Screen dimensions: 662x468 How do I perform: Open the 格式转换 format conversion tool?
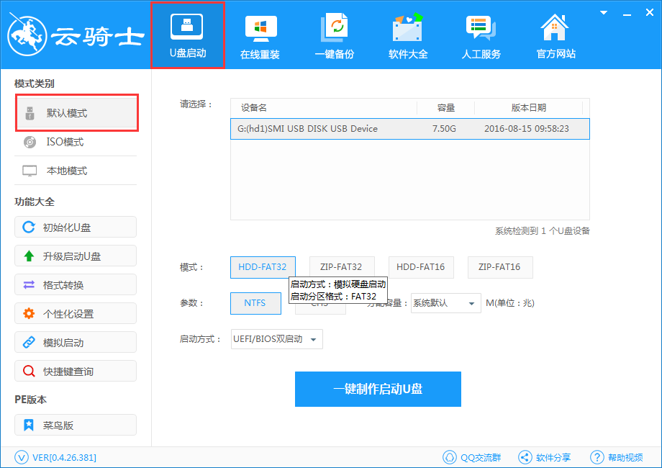[75, 284]
